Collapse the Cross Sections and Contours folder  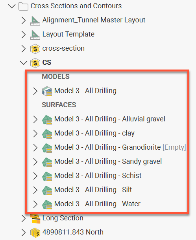click(12, 6)
